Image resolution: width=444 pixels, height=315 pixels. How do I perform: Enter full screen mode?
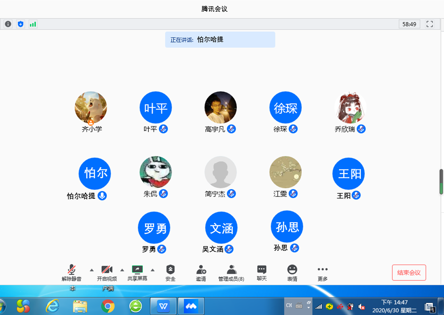coord(429,24)
